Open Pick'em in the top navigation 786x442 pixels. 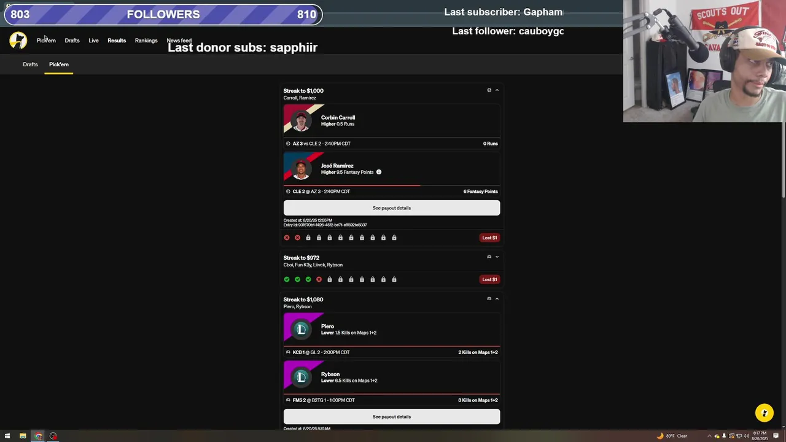[46, 41]
